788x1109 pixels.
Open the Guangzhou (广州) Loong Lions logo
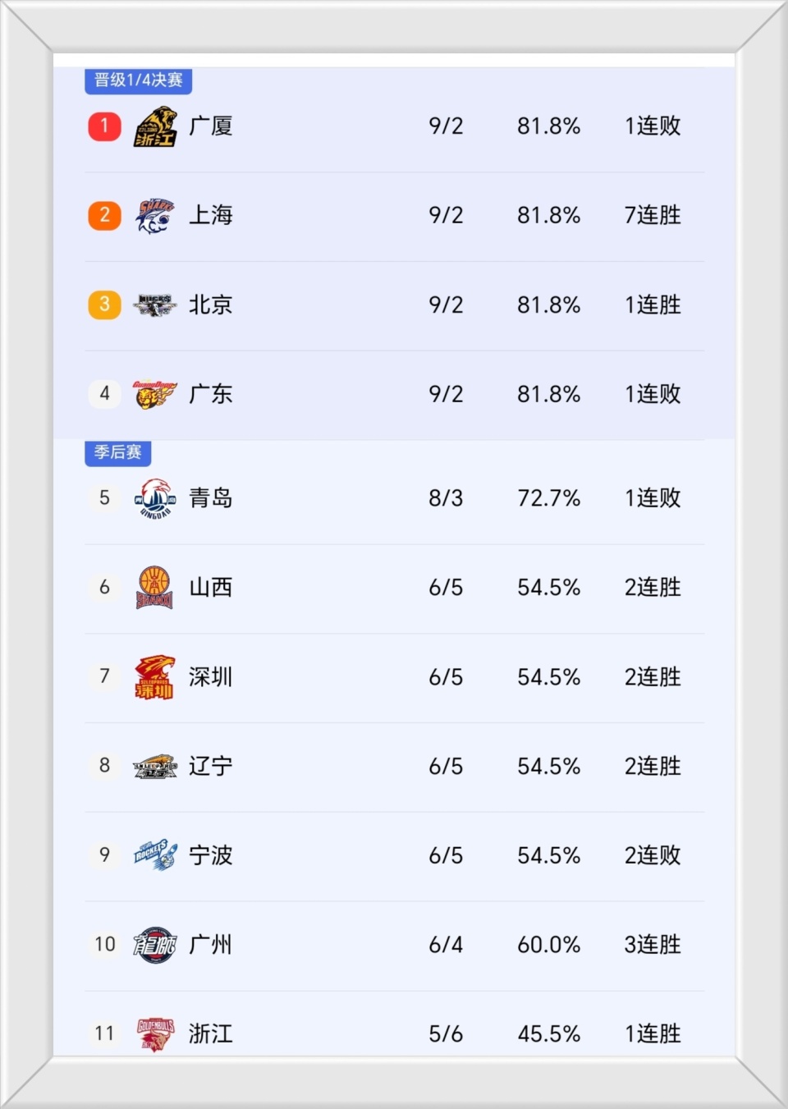(x=155, y=945)
